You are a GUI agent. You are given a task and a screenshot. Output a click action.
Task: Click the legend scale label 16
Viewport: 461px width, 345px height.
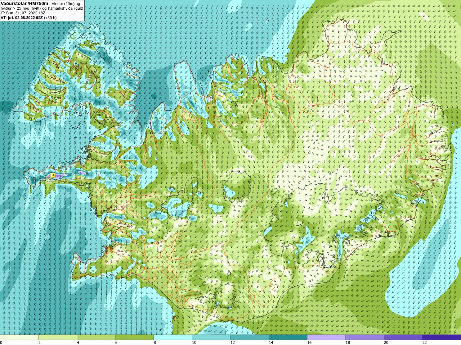pos(309,342)
